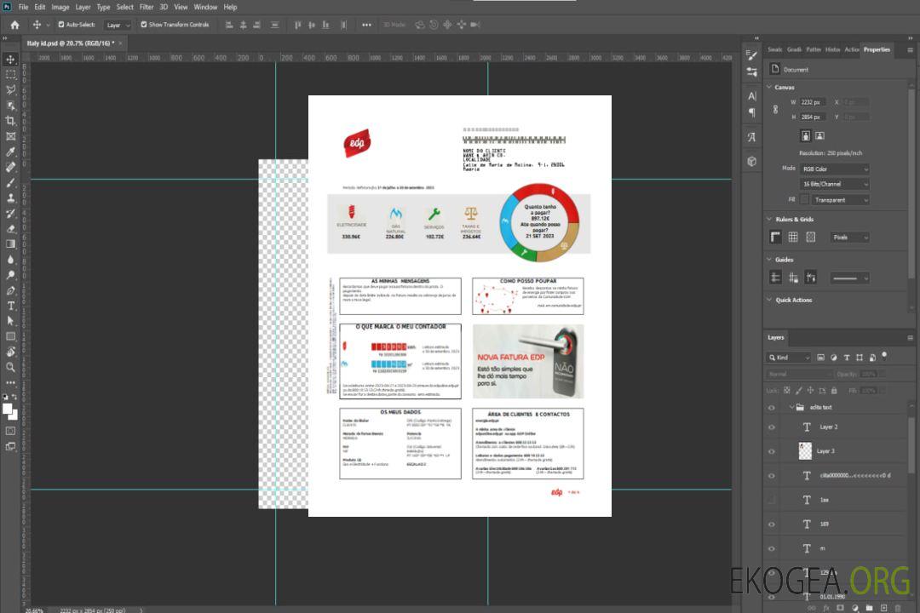Click the canvas width input field
The image size is (920, 613).
(814, 102)
